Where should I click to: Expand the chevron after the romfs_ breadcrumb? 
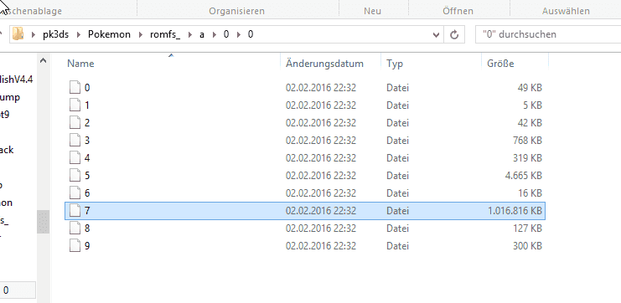[x=190, y=35]
